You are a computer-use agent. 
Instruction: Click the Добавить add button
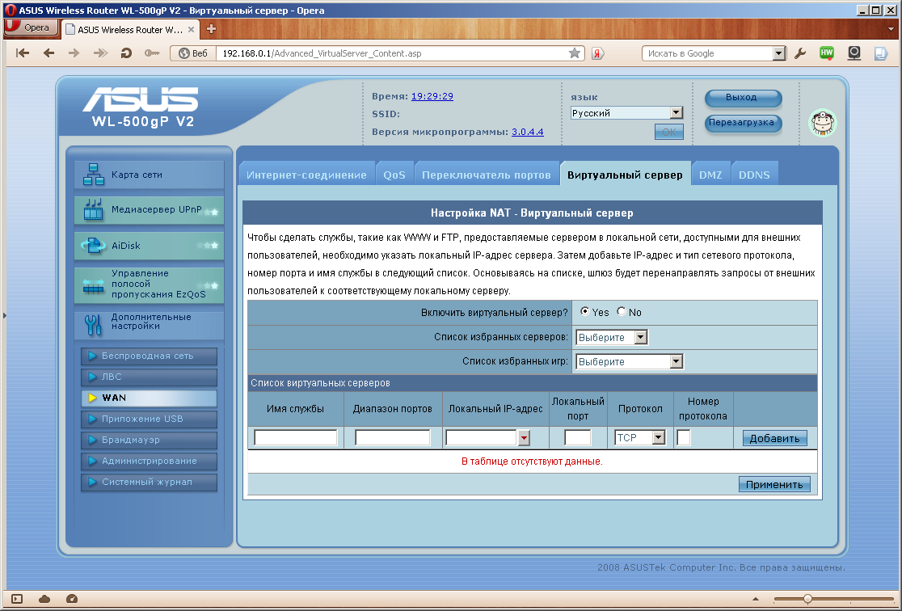point(774,438)
